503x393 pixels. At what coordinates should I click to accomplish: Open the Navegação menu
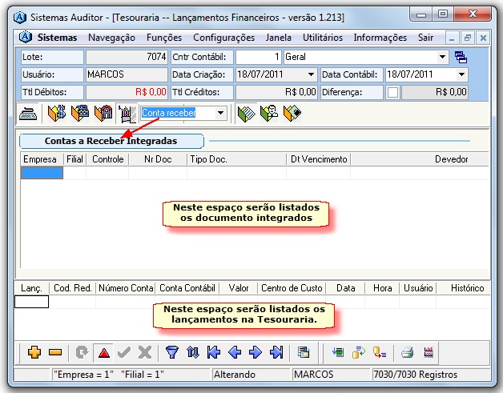(x=111, y=38)
